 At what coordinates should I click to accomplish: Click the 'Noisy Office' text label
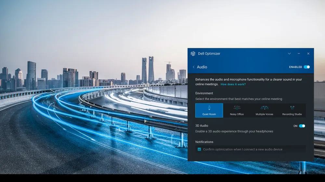[237, 114]
